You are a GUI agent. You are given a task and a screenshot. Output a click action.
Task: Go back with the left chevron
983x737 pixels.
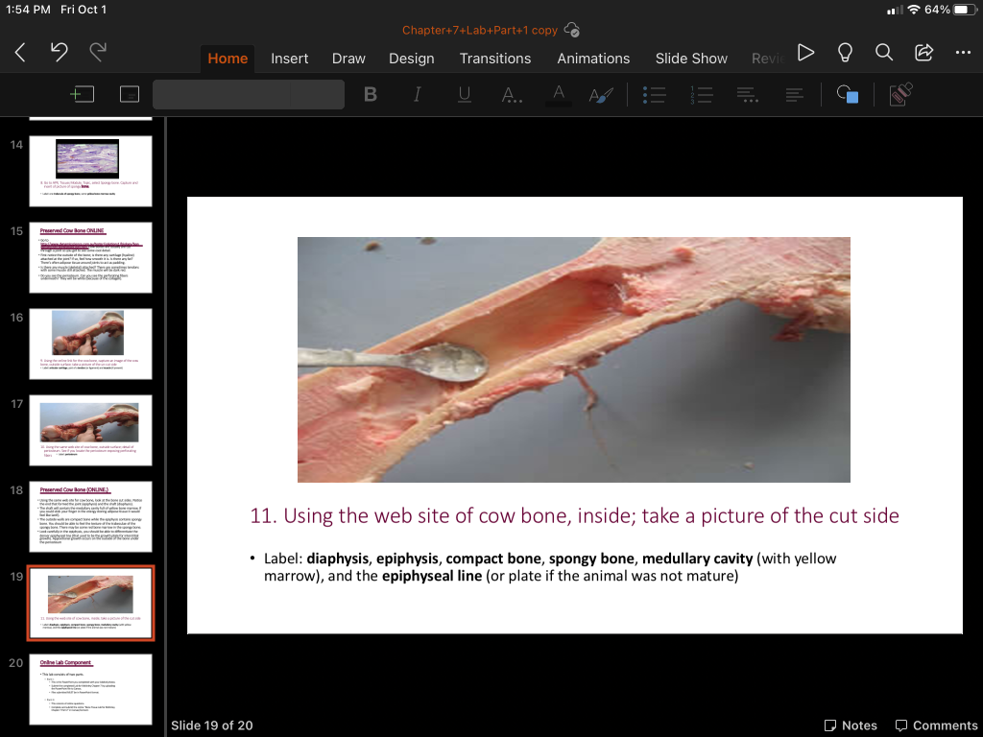coord(20,52)
